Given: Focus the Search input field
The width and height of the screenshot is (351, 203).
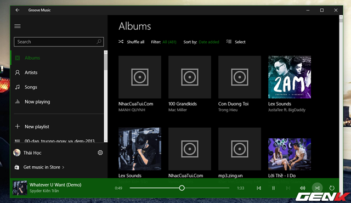Looking at the screenshot, I should (59, 42).
